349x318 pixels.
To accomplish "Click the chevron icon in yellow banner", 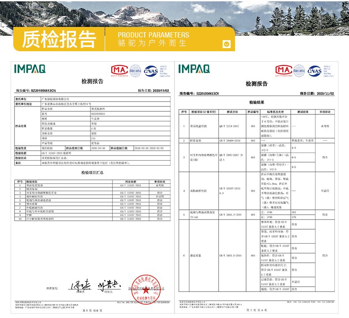I will 226,44.
